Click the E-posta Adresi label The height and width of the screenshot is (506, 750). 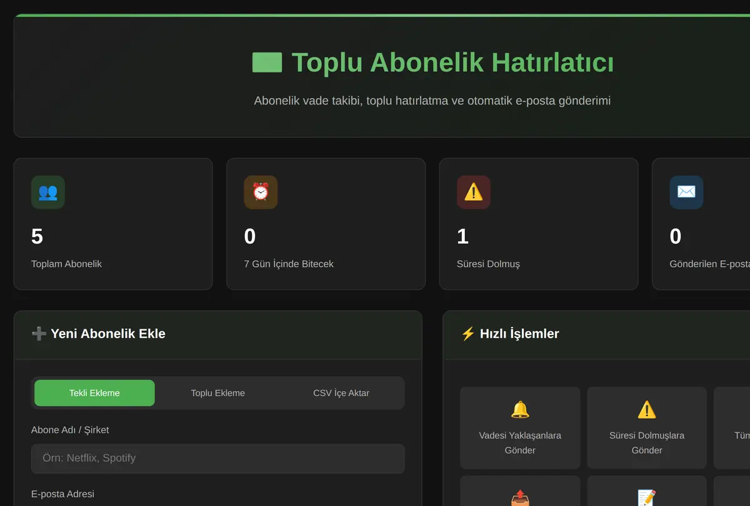point(62,494)
